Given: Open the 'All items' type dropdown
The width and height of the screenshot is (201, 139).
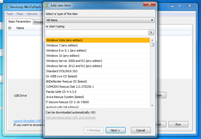Looking at the screenshot, I should 100,20.
